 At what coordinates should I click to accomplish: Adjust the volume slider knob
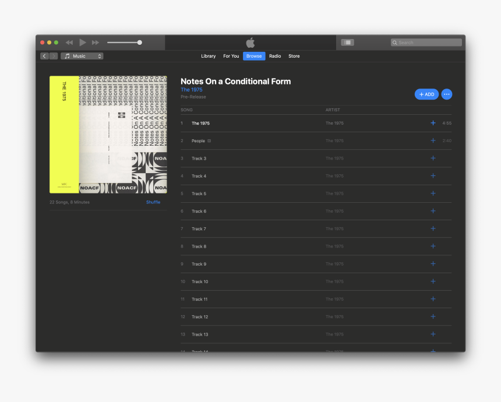tap(140, 43)
